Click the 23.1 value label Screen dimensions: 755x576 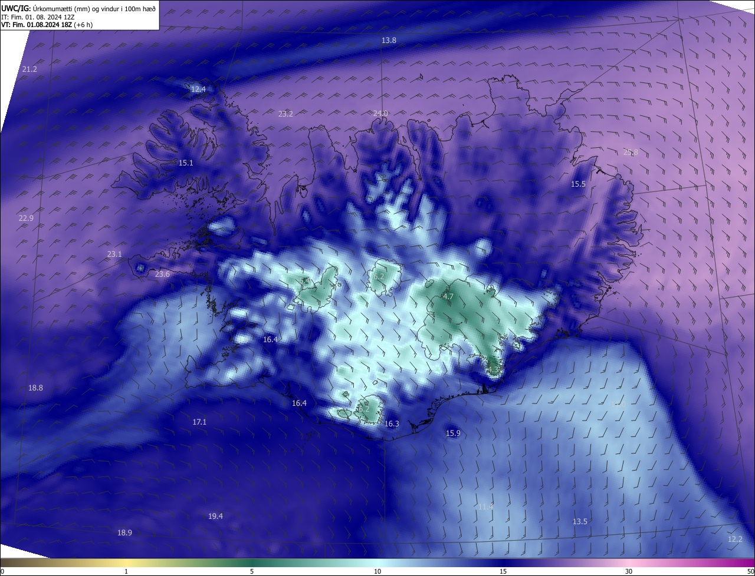pyautogui.click(x=114, y=254)
